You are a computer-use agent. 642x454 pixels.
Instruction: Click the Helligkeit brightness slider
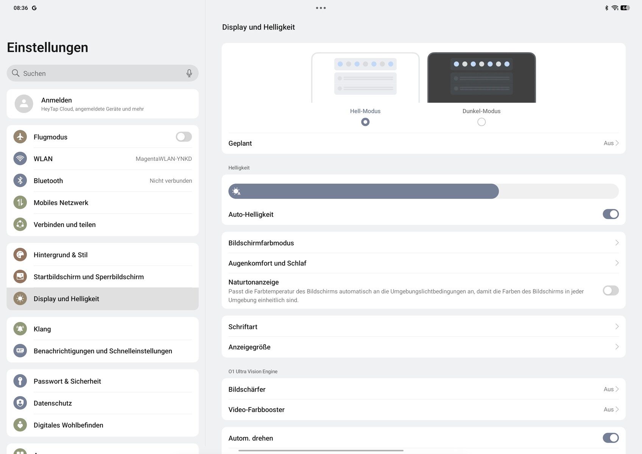(423, 191)
